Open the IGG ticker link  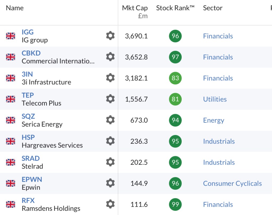(28, 32)
